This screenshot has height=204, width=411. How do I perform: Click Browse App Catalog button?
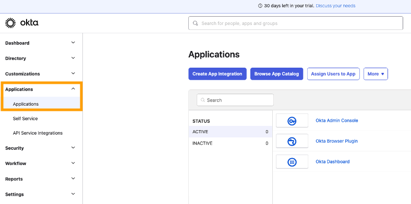click(276, 74)
